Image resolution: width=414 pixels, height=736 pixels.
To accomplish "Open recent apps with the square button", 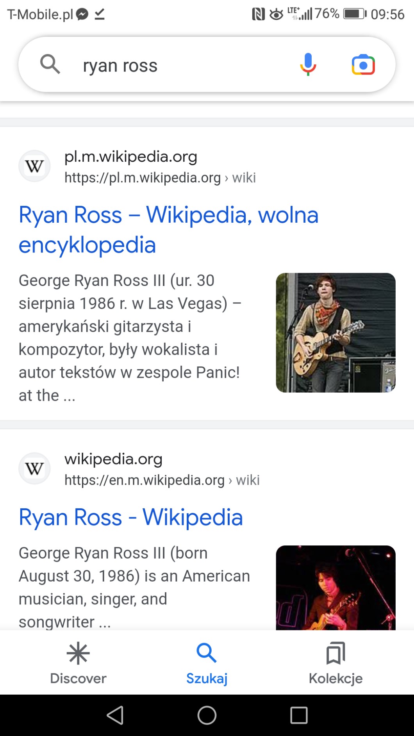I will click(299, 715).
